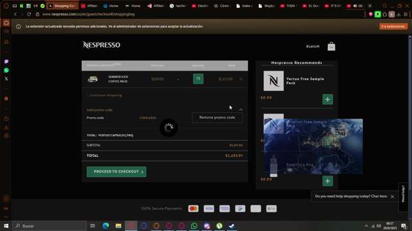The image size is (412, 231).
Task: Open the shopping bag icon next to $1,453.91
Action: point(331,46)
